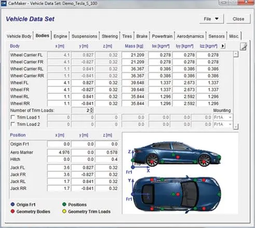Click the Hitch row label
This screenshot has height=228, width=255.
point(15,159)
